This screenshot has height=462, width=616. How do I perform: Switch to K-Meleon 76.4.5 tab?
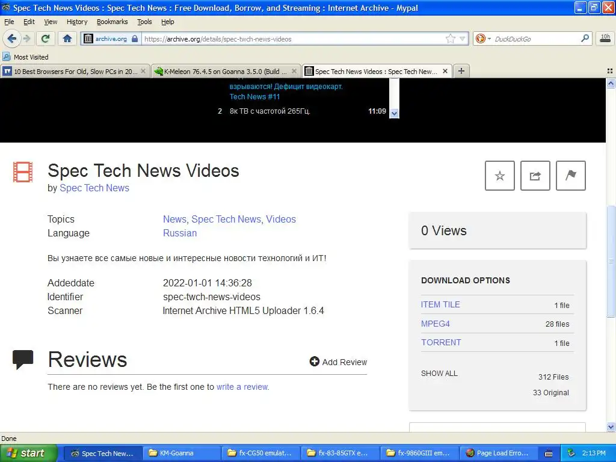226,71
